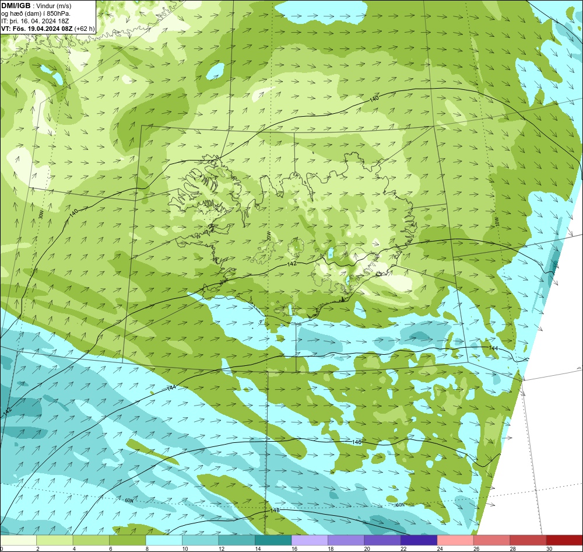The height and width of the screenshot is (552, 583).
Task: Click the '144' contour label southwest of Iceland
Action: pyautogui.click(x=171, y=388)
